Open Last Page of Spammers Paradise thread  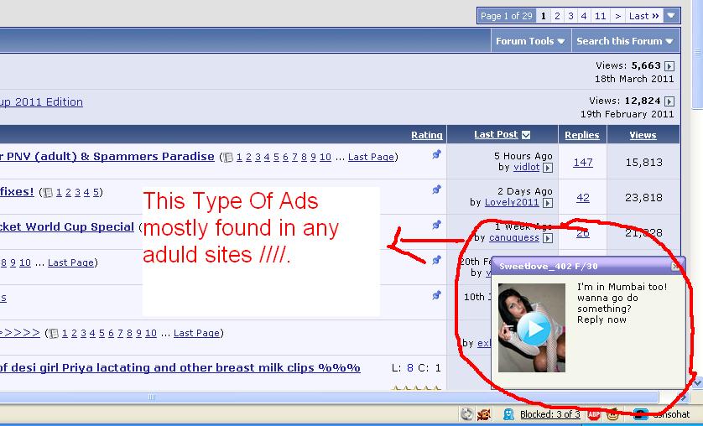point(372,157)
